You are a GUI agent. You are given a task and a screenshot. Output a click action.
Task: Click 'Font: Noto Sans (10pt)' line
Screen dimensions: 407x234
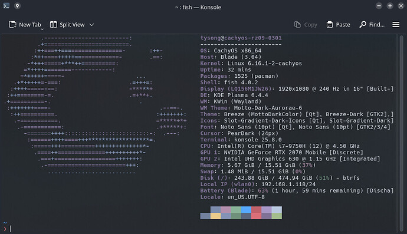[x=296, y=127]
